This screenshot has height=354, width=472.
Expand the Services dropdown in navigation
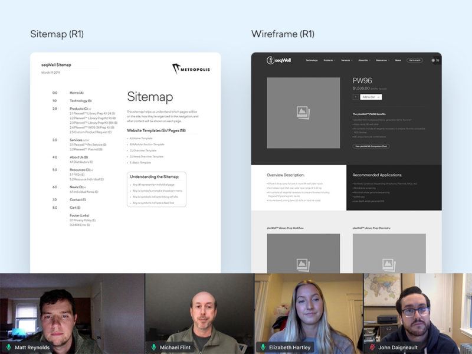tap(346, 60)
